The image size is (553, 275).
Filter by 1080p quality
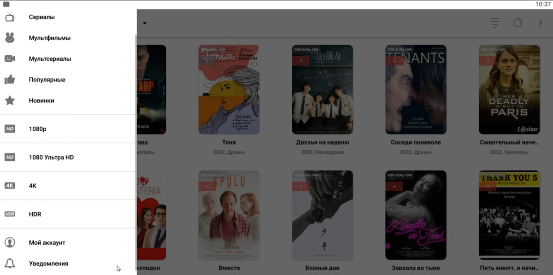coord(68,129)
